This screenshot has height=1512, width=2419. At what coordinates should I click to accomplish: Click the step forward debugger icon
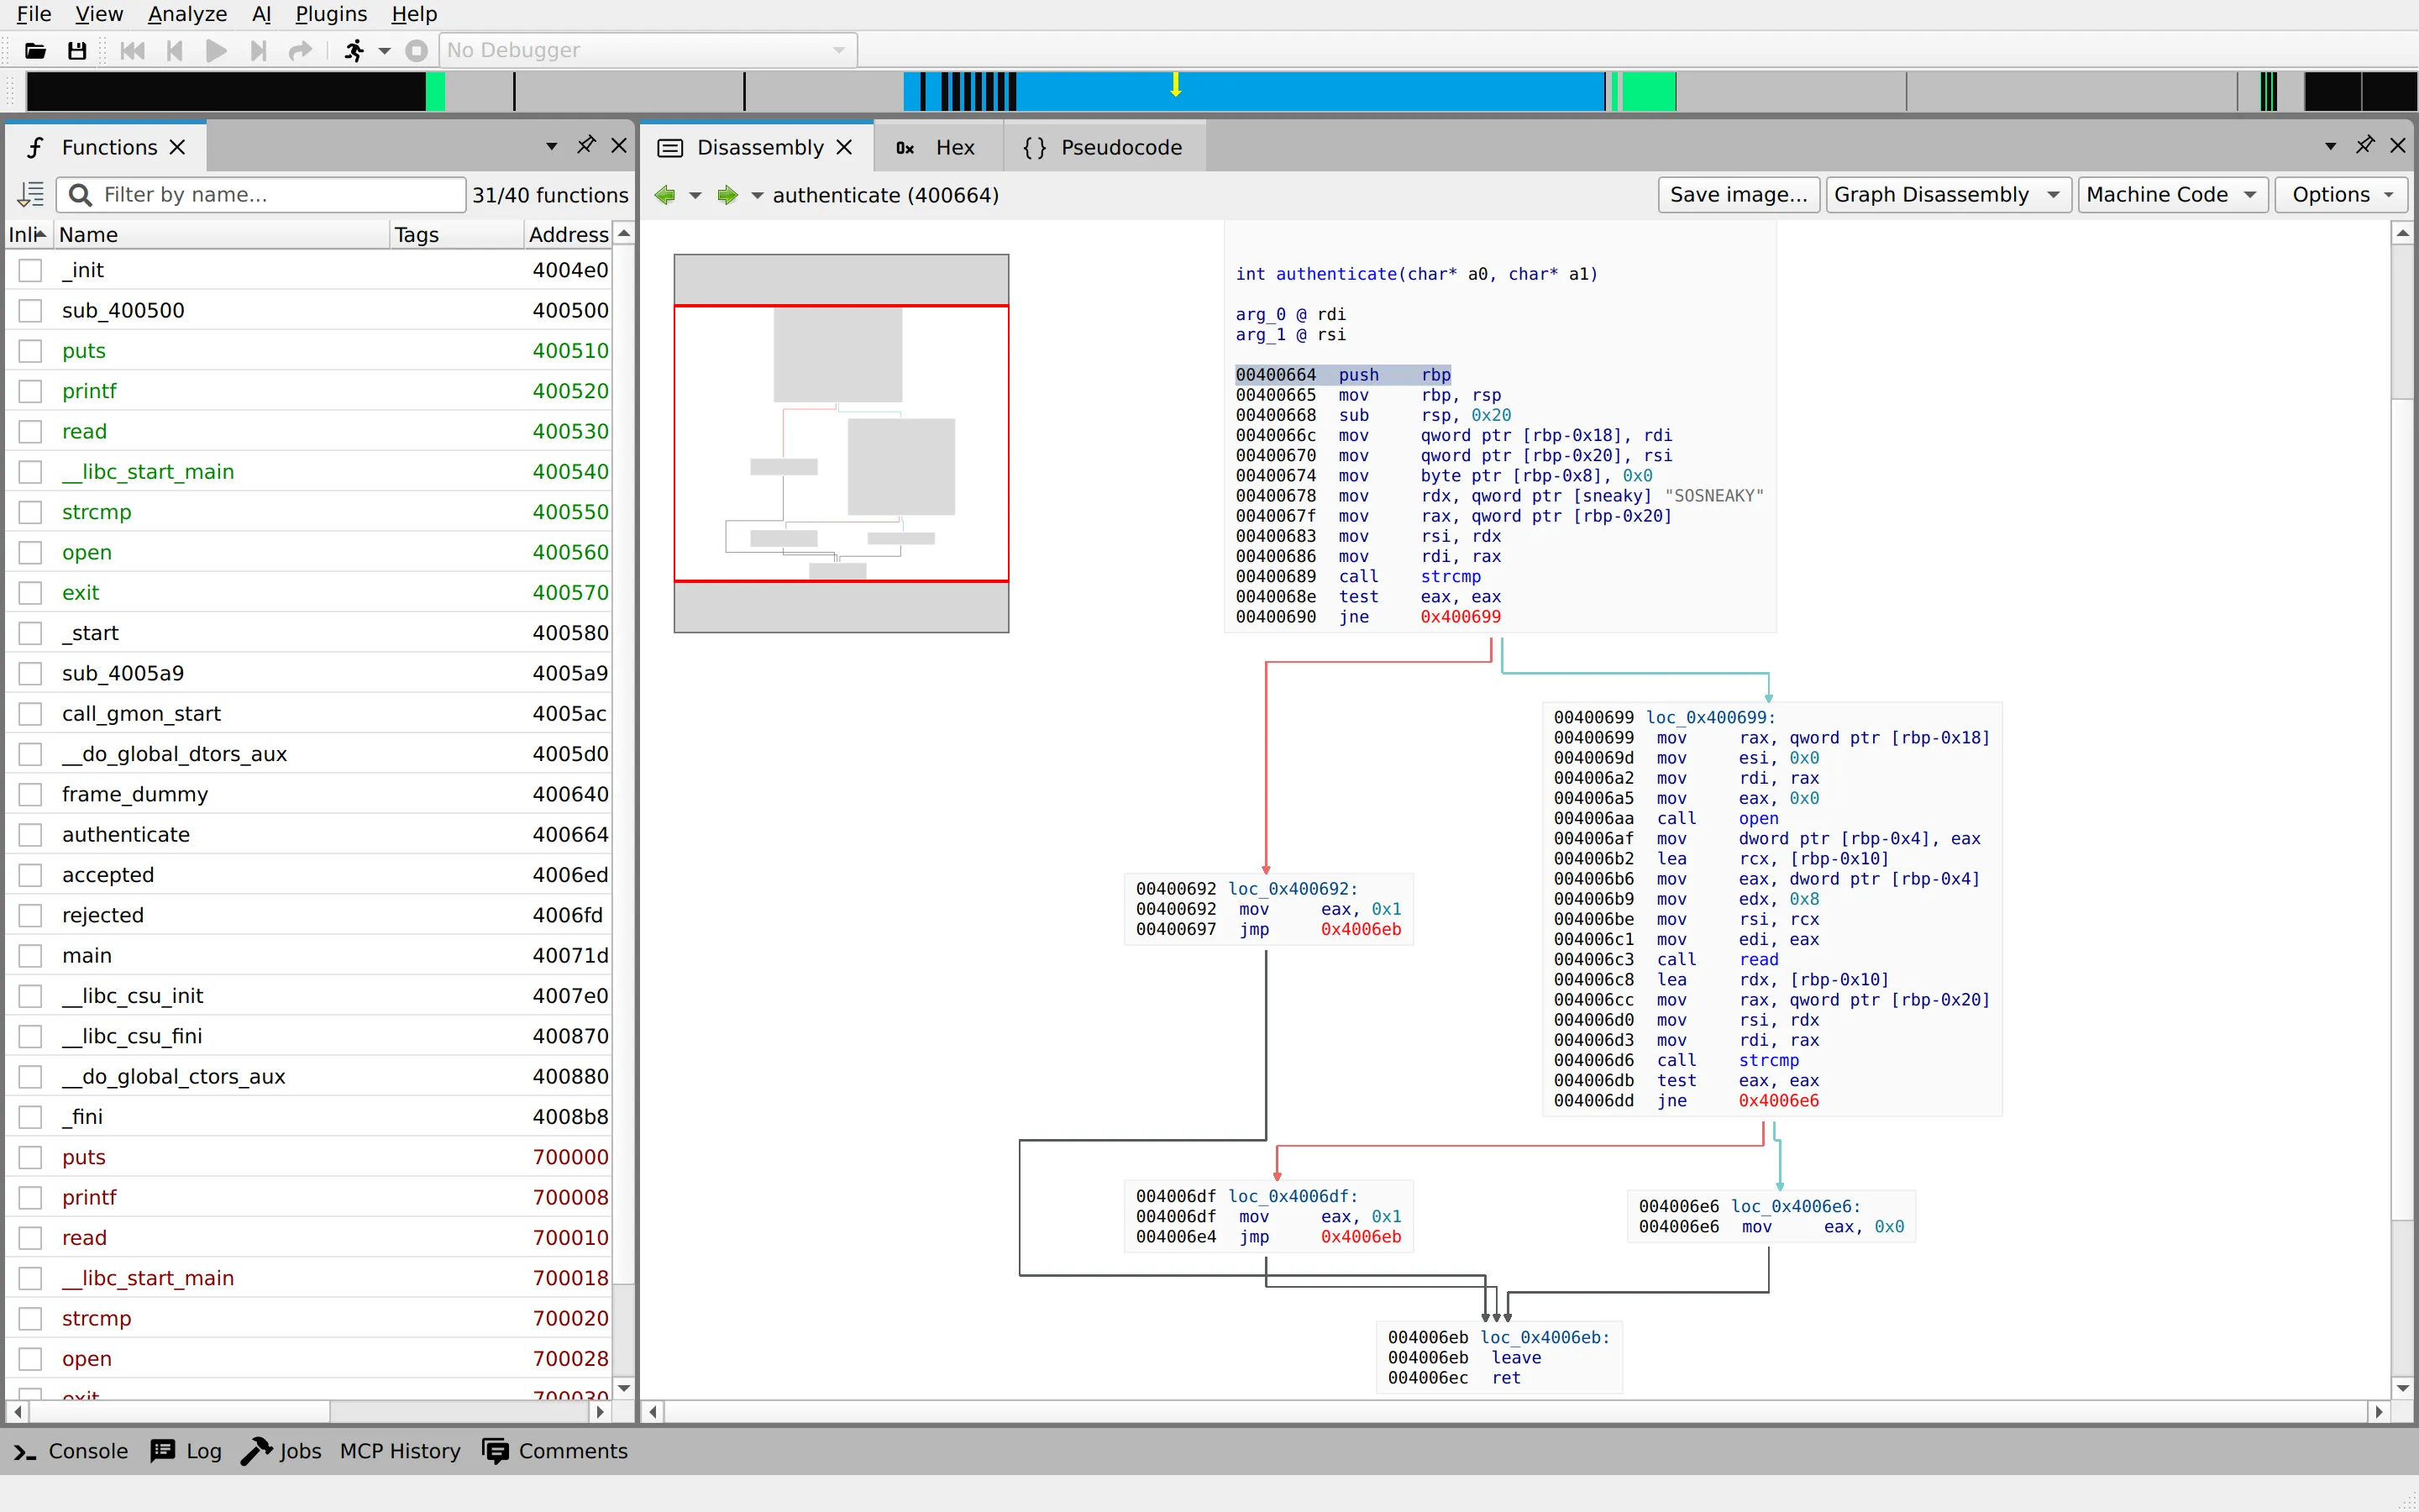pyautogui.click(x=258, y=50)
